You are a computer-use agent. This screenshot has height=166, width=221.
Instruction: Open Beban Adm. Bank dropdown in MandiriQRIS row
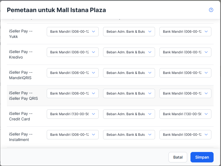click(x=129, y=73)
